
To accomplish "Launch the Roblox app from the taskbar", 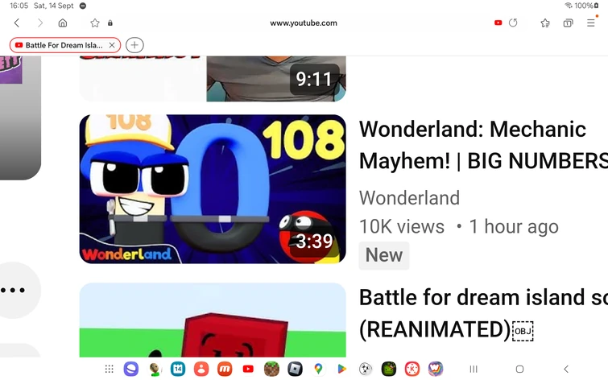I will pos(295,369).
